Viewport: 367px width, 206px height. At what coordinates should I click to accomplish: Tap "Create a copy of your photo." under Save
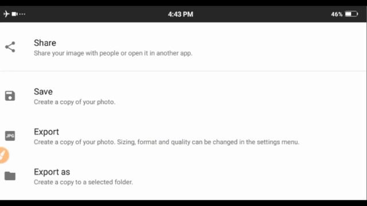point(75,102)
